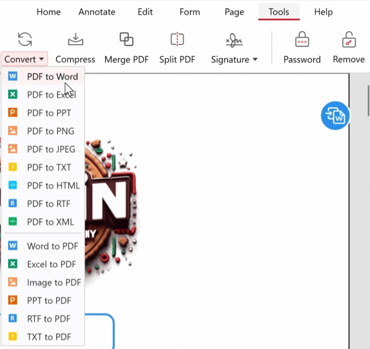The height and width of the screenshot is (349, 370).
Task: Click the yellow icon beside PDF to TXT
Action: coord(13,167)
